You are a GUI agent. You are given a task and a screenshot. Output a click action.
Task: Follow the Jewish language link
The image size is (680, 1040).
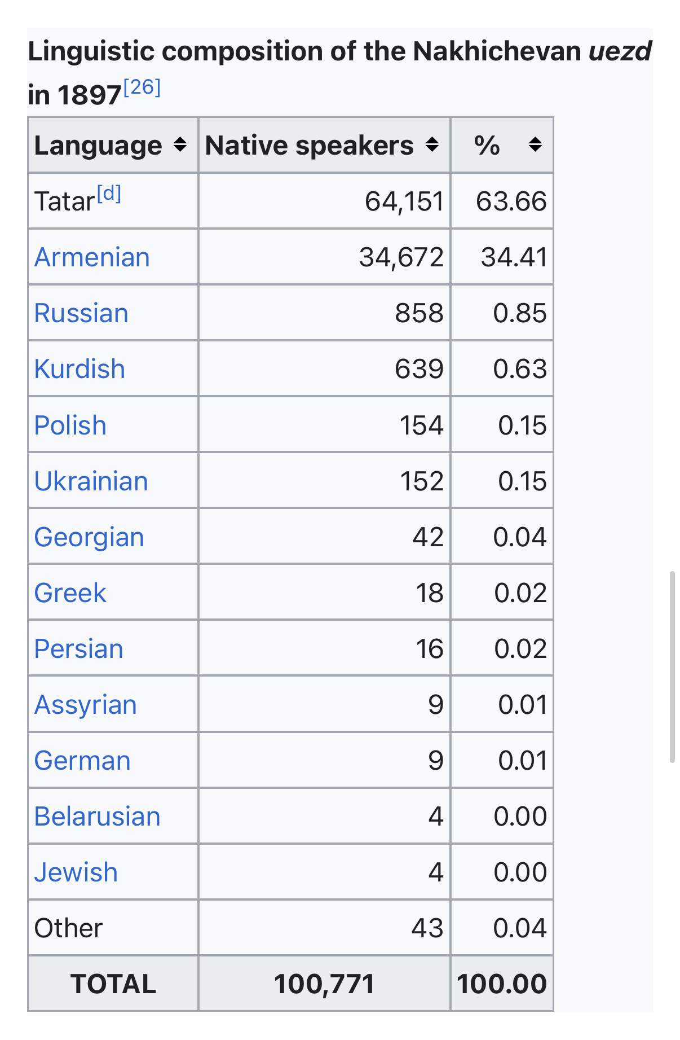[76, 872]
